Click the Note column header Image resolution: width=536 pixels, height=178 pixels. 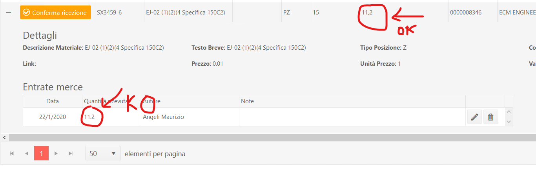(x=247, y=101)
